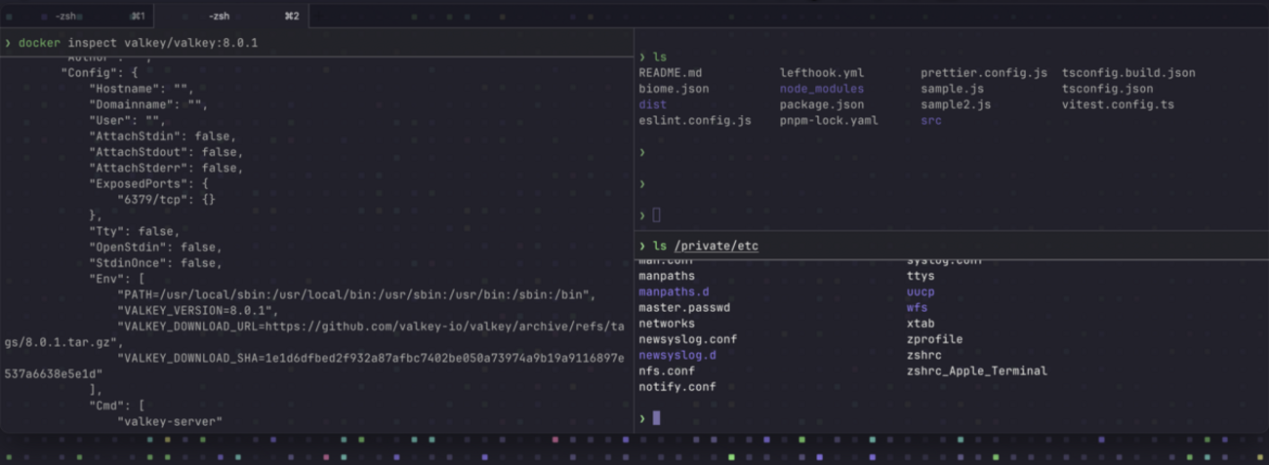
Task: Select the "Env": [ line
Action: [117, 279]
